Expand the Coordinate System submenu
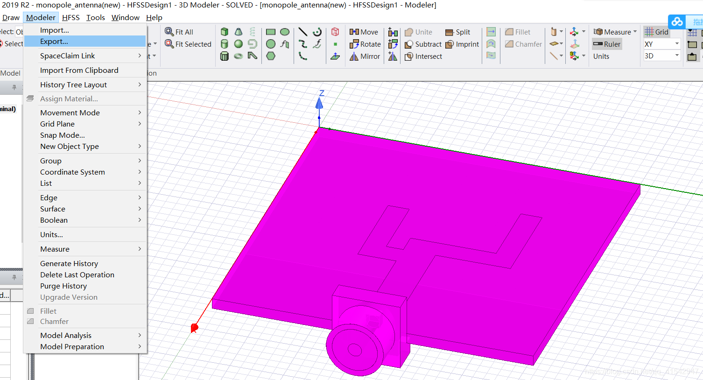Image resolution: width=703 pixels, height=380 pixels. tap(85, 172)
